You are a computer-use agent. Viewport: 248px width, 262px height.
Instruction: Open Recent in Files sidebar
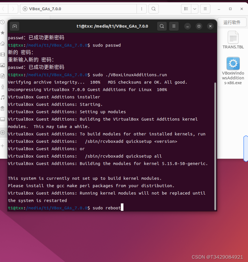pos(2,22)
